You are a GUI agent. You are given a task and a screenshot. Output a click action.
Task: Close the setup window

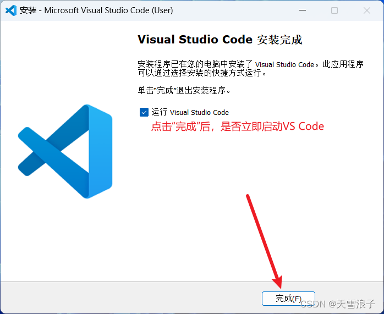[366, 10]
